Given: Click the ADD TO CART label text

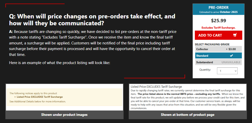Looking at the screenshot, I should [210, 35].
